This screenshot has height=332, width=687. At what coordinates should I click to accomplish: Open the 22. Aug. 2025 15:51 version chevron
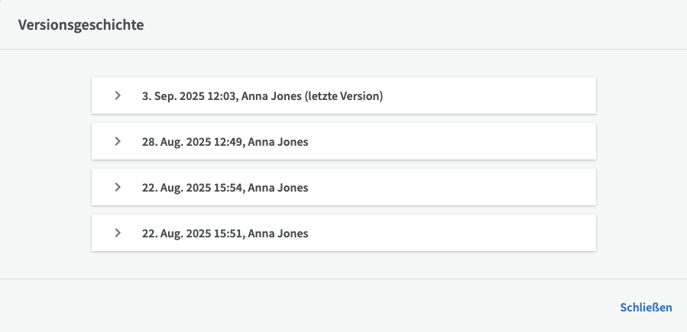[x=118, y=233]
